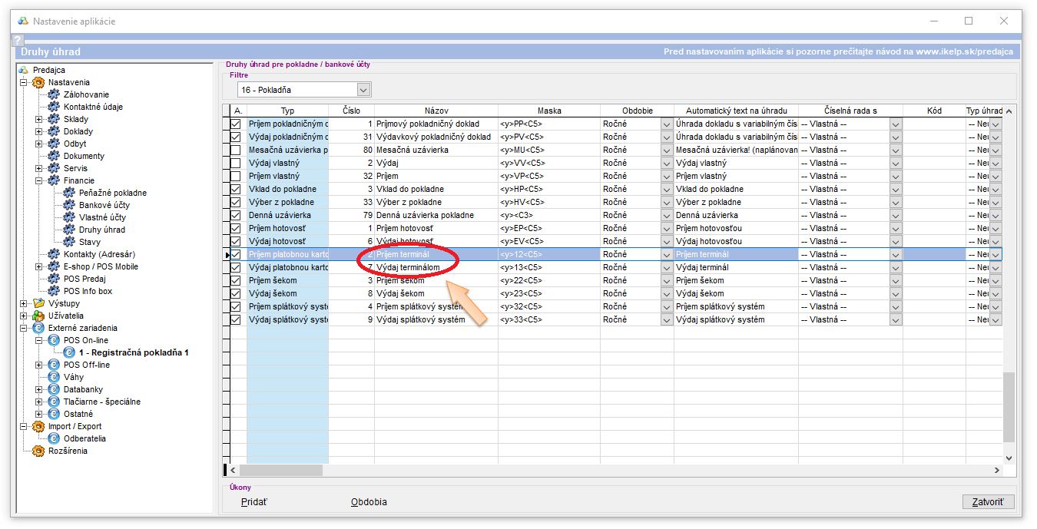1037x529 pixels.
Task: Click the help question mark icon
Action: tap(18, 41)
